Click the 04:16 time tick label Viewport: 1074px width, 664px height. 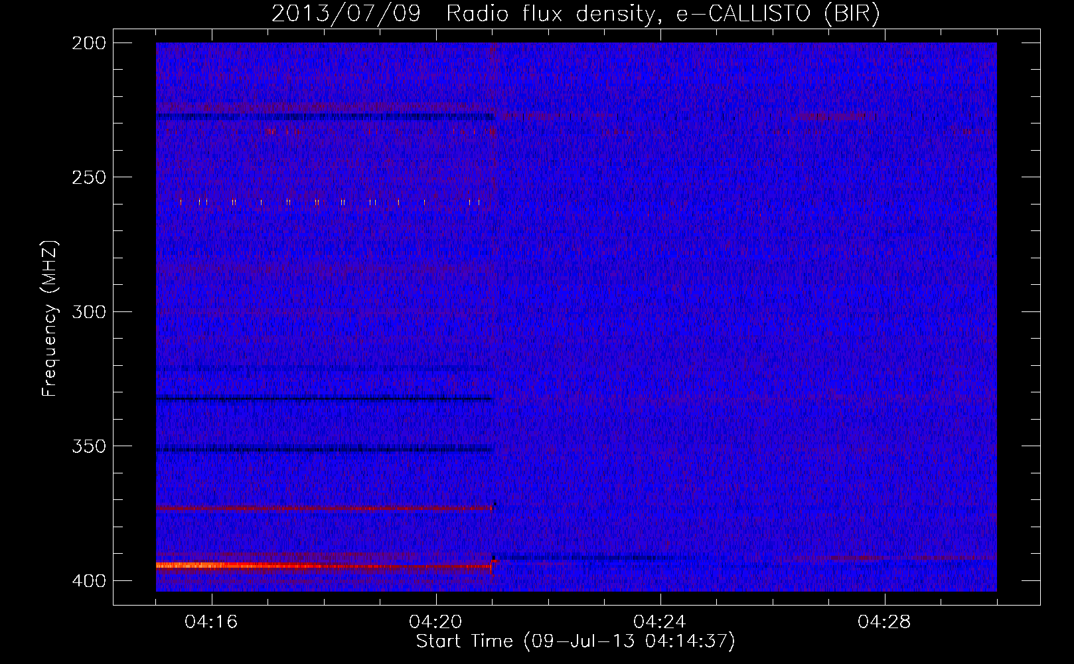(x=211, y=622)
